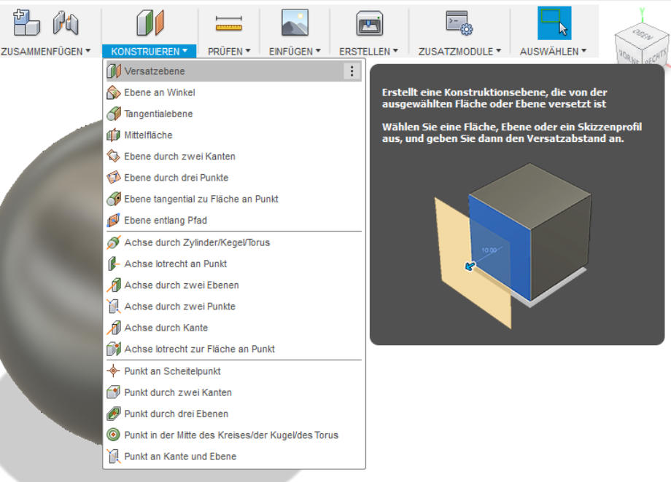Click Punkt an Scheitelpunkt
Viewport: 671px width, 482px height.
[233, 371]
